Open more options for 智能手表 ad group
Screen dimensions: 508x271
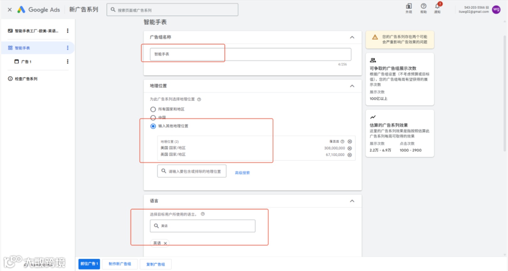tap(67, 48)
